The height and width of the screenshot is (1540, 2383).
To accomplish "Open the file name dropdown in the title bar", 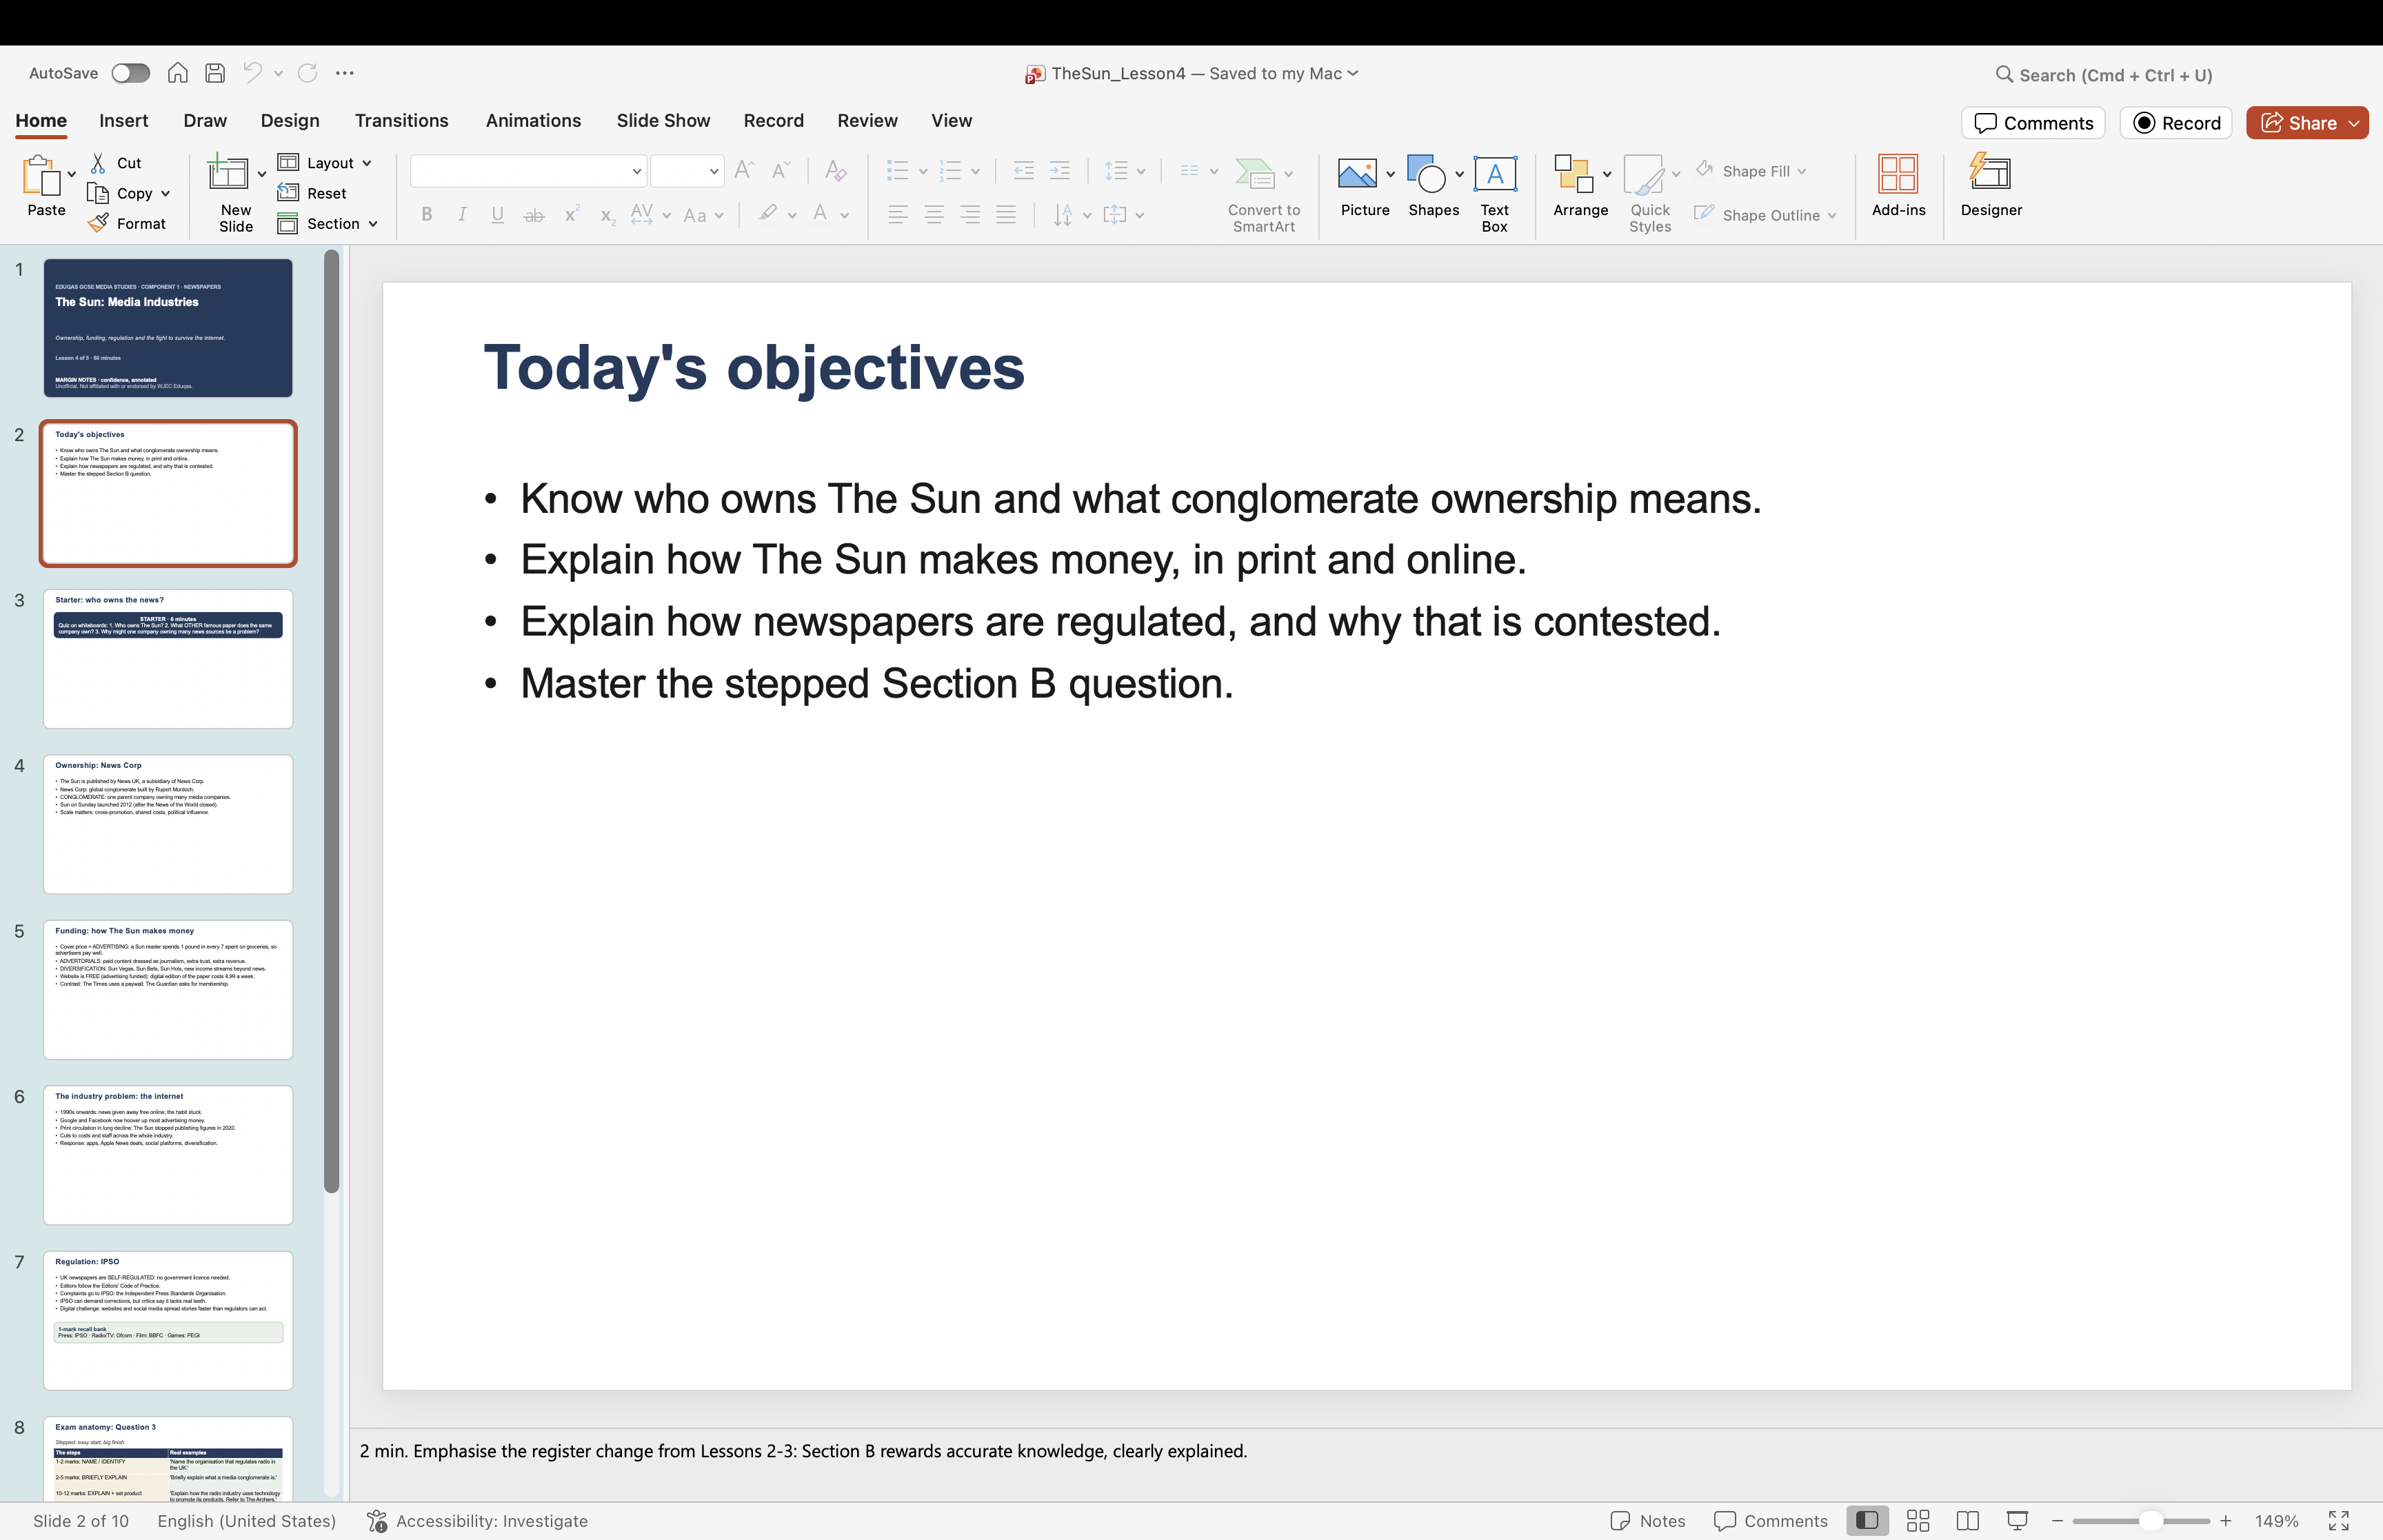I will (x=1353, y=73).
